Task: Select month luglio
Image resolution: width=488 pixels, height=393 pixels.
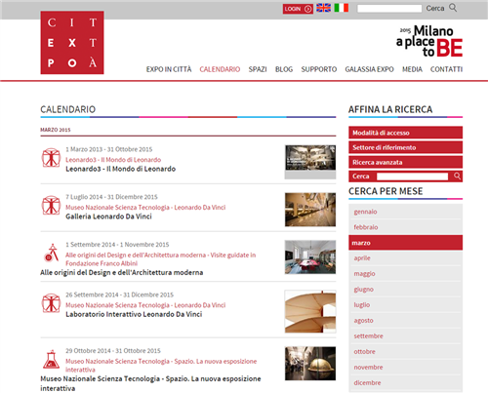Action: [x=405, y=305]
